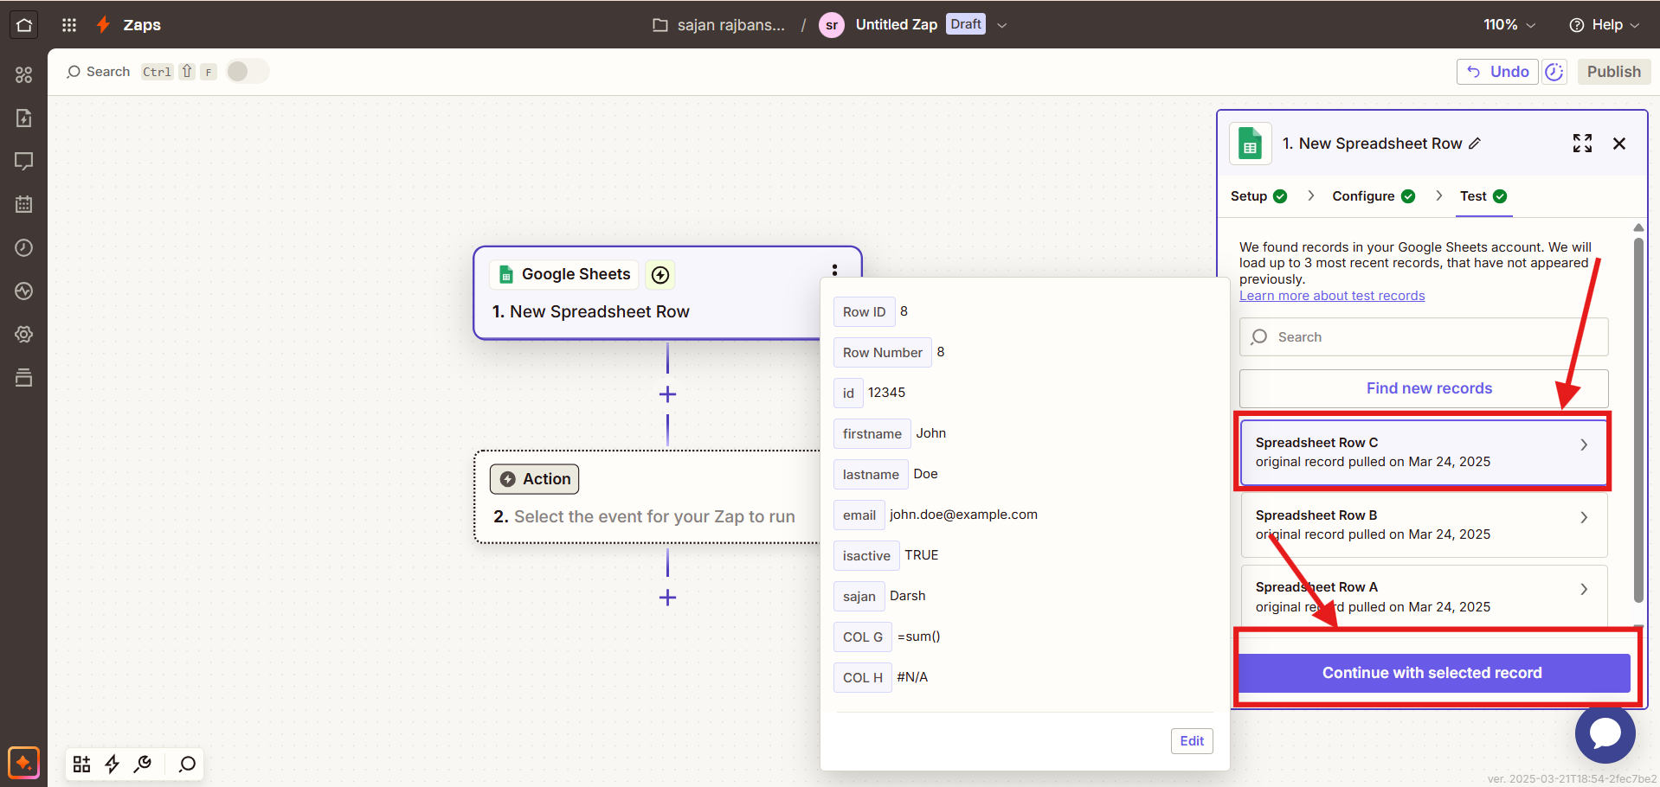Click the magnifier canvas tool icon

(x=187, y=764)
